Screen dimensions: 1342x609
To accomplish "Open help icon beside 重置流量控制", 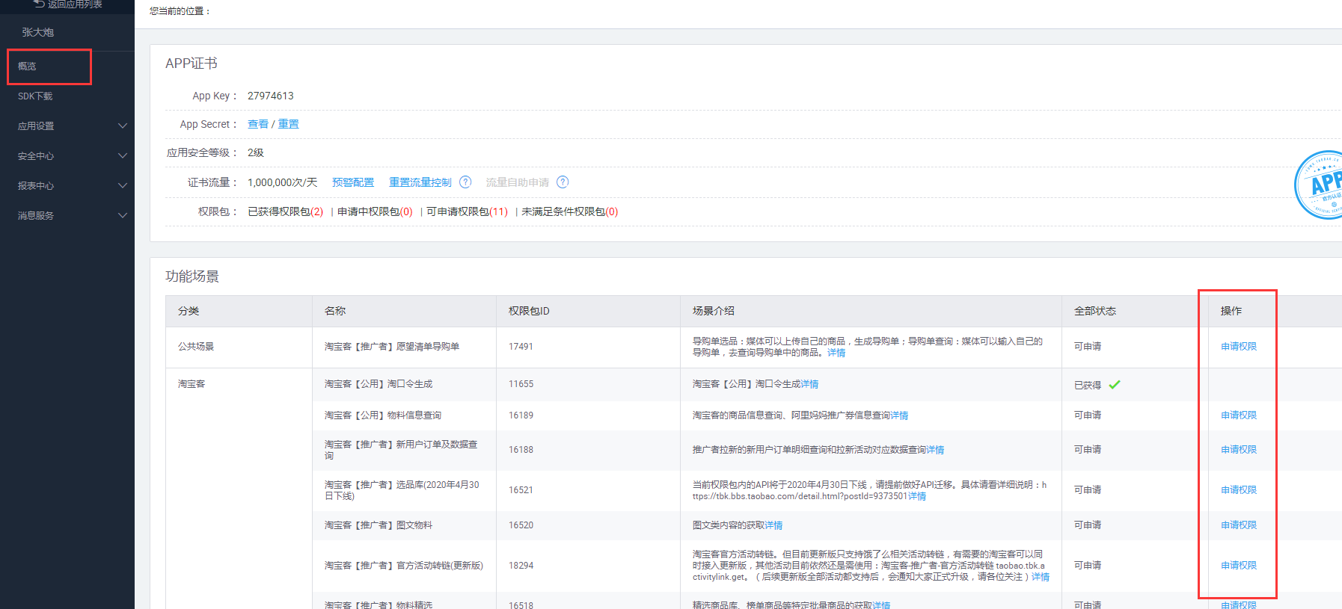I will click(465, 182).
